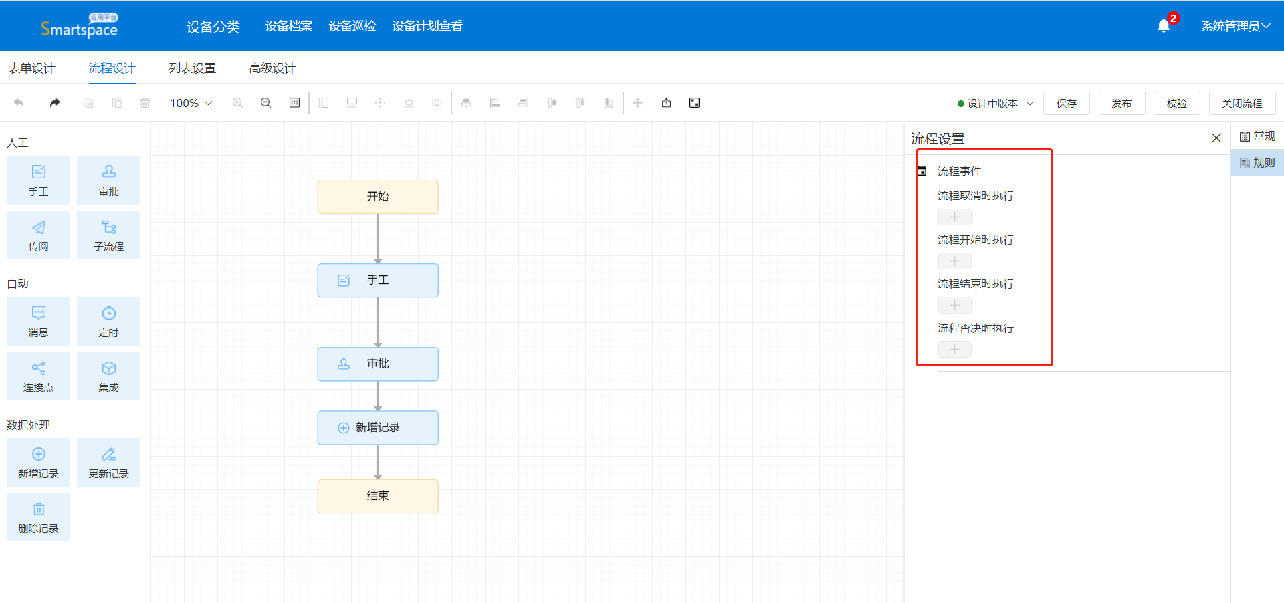This screenshot has width=1284, height=603.
Task: Click the export/share icon in the toolbar
Action: (666, 103)
